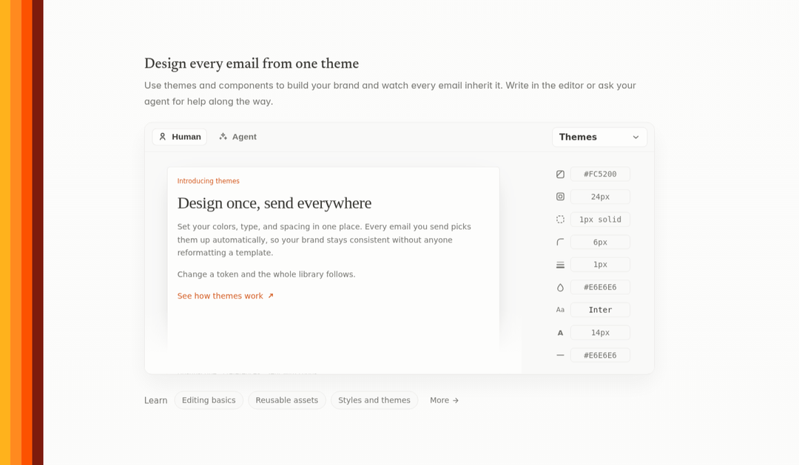799x465 pixels.
Task: Click the Aa font family icon
Action: click(560, 310)
